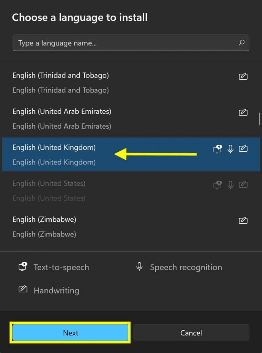262x353 pixels.
Task: Click the Handwriting legend icon near the bottom
Action: 23,290
